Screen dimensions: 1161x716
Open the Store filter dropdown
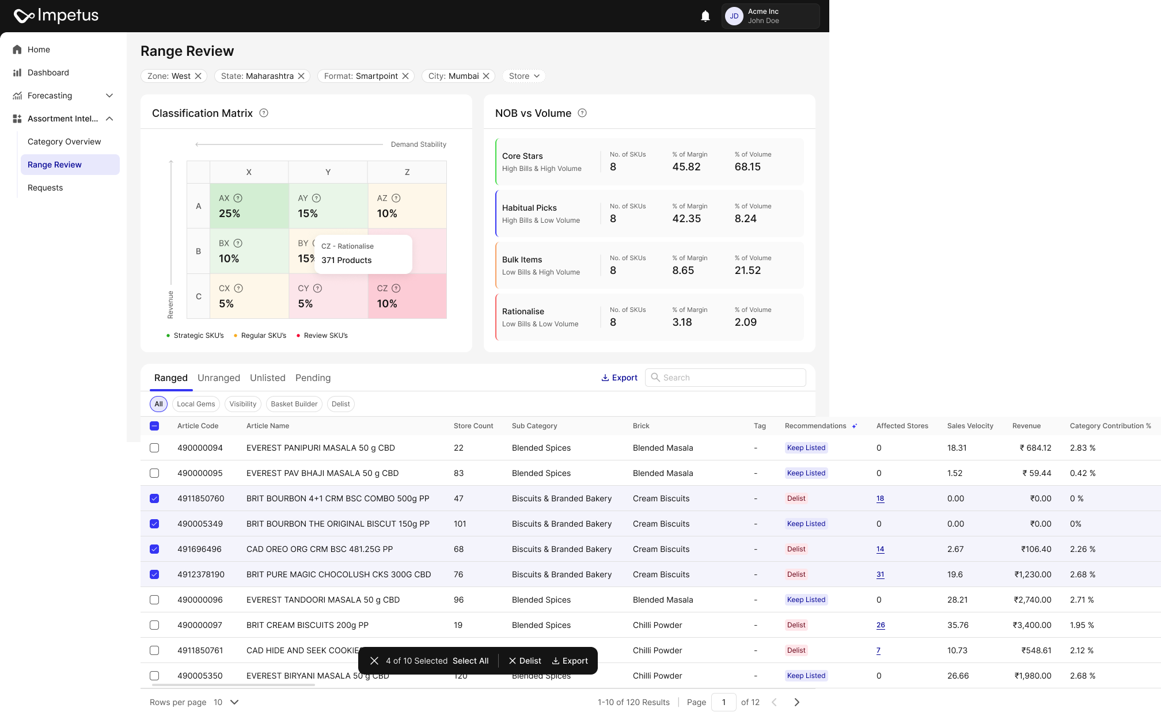pos(524,76)
